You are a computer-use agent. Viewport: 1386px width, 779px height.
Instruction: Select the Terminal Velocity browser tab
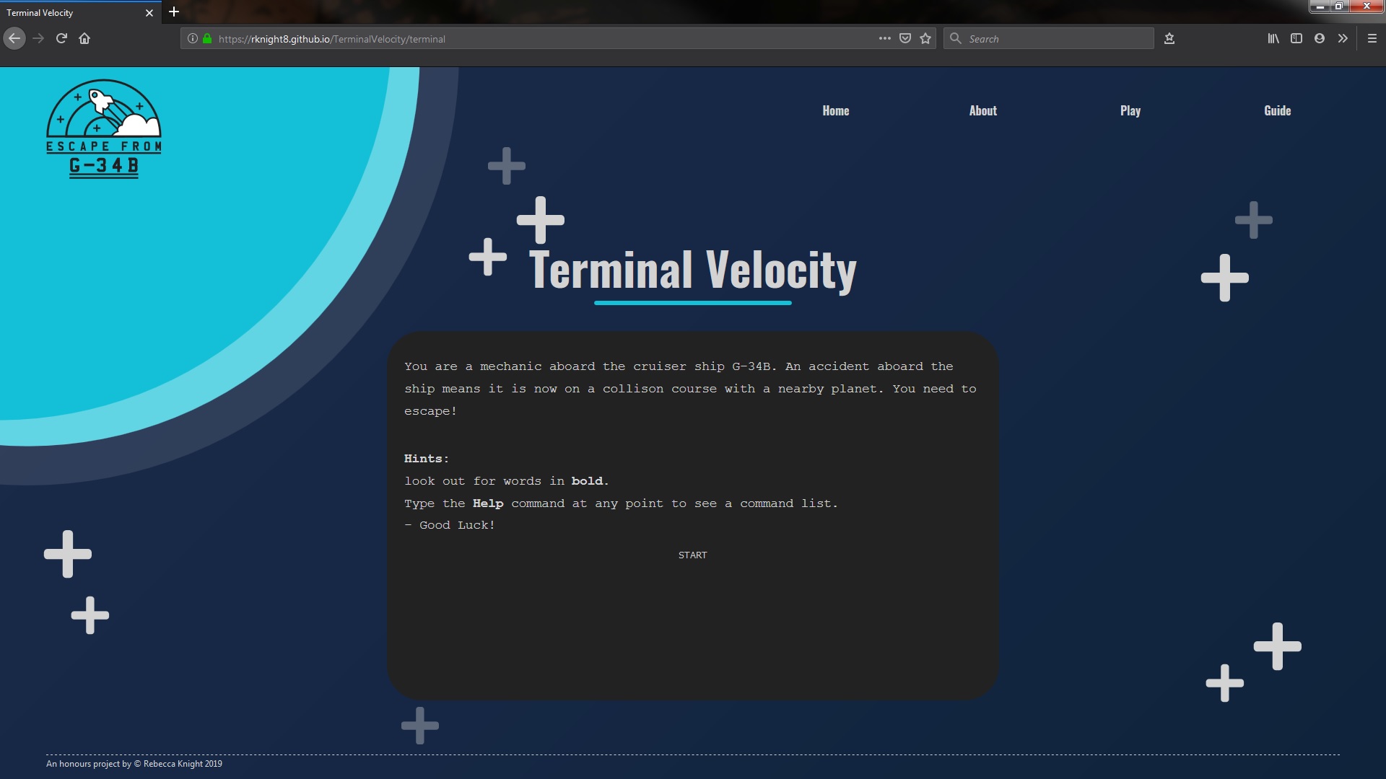72,12
